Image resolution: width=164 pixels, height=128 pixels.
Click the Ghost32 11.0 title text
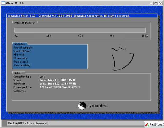15,3
